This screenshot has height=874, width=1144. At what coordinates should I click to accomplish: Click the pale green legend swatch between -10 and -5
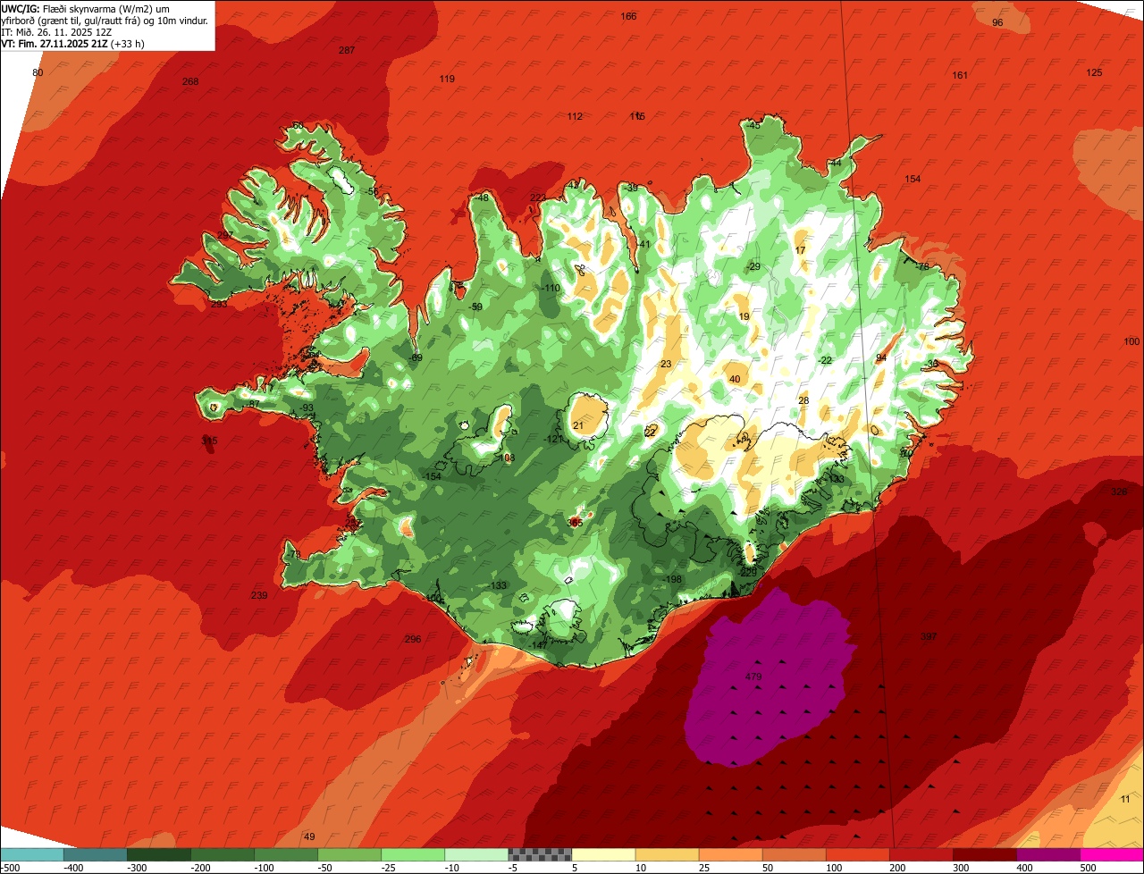pyautogui.click(x=476, y=854)
